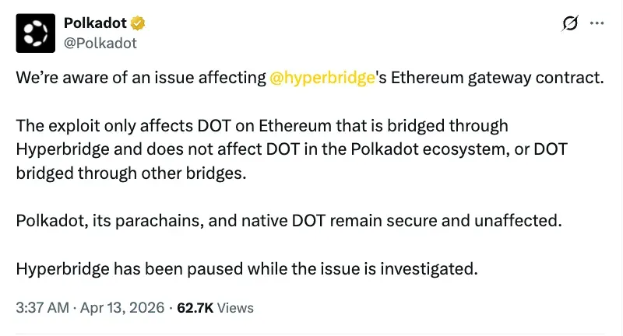This screenshot has width=623, height=336.
Task: Click the Polkadot profile avatar
Action: tap(35, 33)
